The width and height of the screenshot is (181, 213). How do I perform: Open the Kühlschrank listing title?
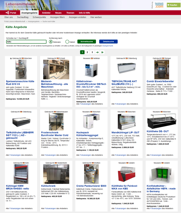pyautogui.click(x=48, y=186)
